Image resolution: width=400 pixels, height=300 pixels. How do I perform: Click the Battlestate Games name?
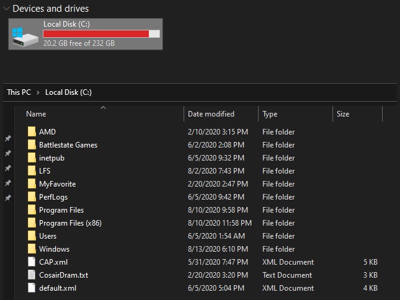point(68,145)
